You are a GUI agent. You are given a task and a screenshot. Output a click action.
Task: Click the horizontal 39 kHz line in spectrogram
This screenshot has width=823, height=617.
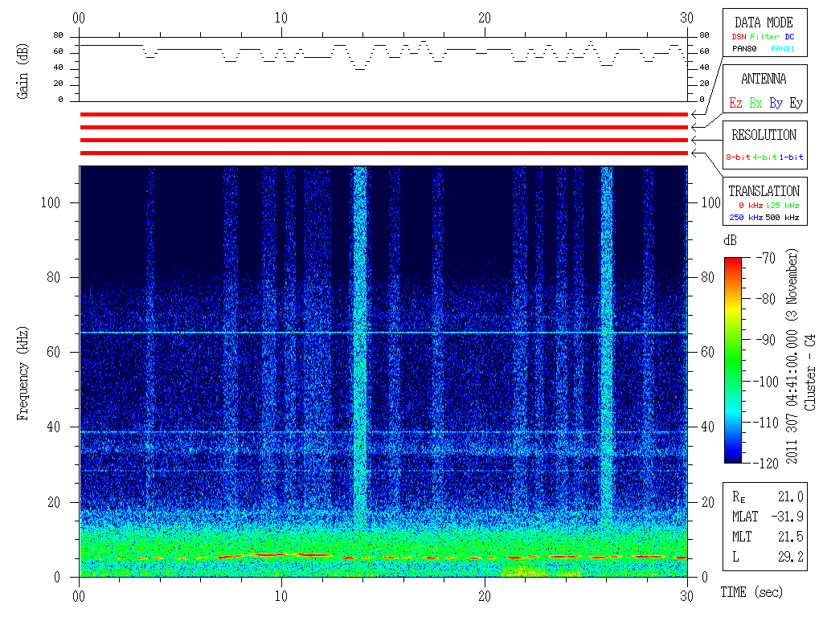click(x=383, y=432)
